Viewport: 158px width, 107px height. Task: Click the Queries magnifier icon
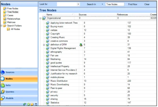[x=3, y=92]
